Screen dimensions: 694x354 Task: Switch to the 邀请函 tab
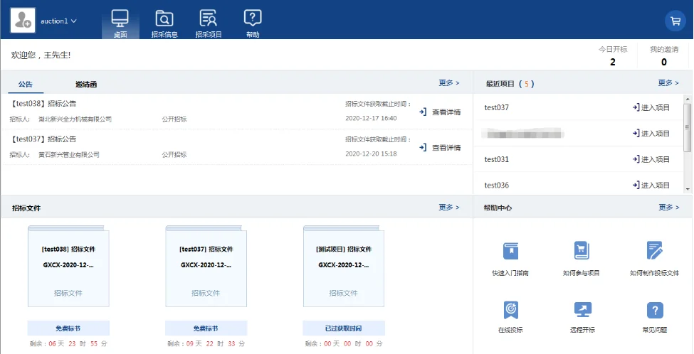[x=86, y=84]
